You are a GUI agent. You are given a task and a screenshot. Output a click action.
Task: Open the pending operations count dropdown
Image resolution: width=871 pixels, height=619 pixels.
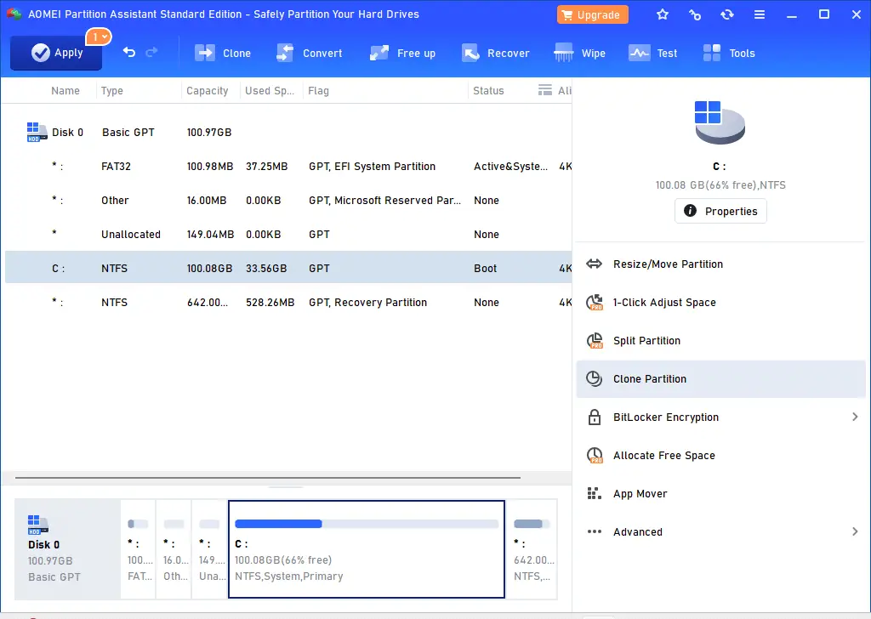coord(99,37)
